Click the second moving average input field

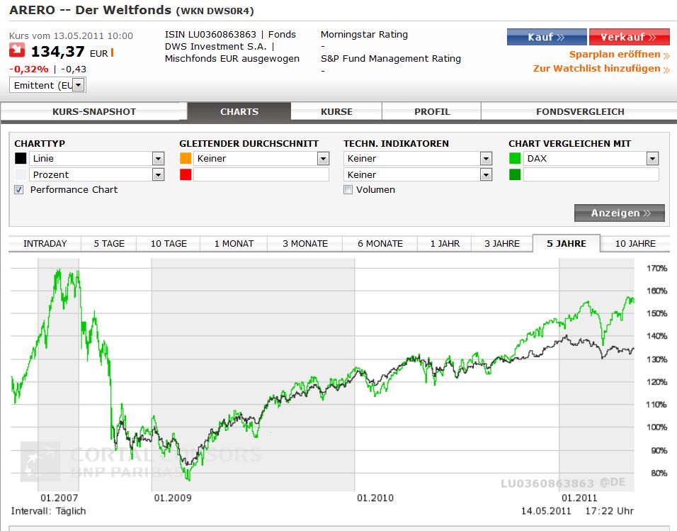point(261,174)
